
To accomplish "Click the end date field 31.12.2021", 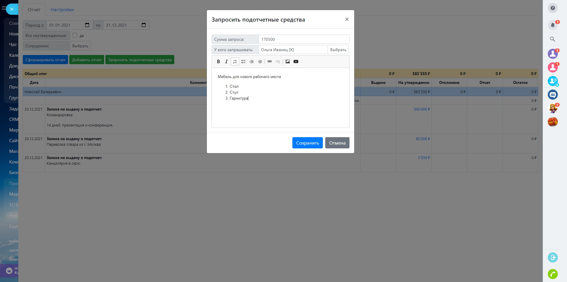I will tap(126, 25).
